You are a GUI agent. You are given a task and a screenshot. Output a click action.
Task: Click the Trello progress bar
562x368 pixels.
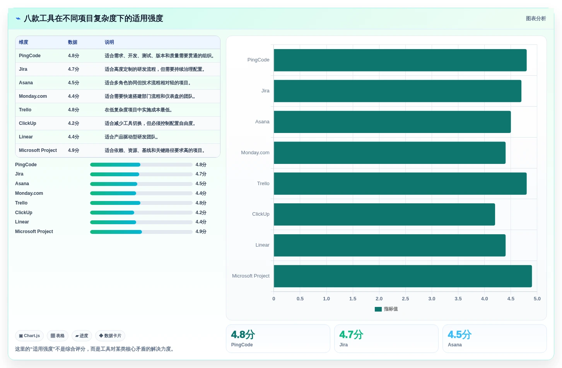click(141, 203)
